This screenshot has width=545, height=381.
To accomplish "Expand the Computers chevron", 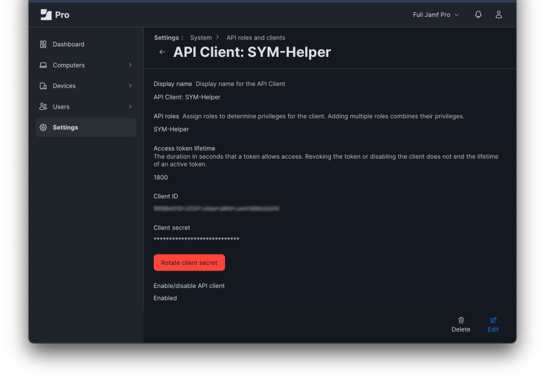I will [x=131, y=65].
